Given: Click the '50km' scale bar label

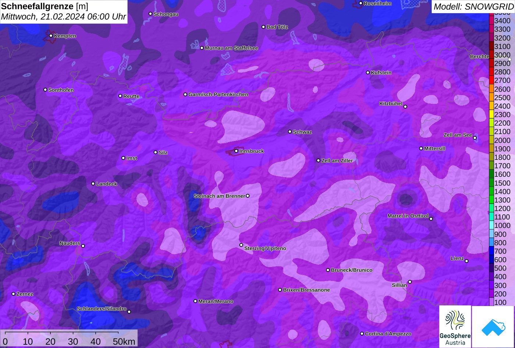Looking at the screenshot, I should coord(124,341).
